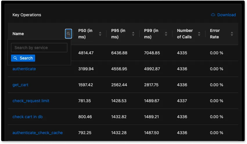247x144 pixels.
Task: Click the P99 value 2817.75
Action: point(151,85)
